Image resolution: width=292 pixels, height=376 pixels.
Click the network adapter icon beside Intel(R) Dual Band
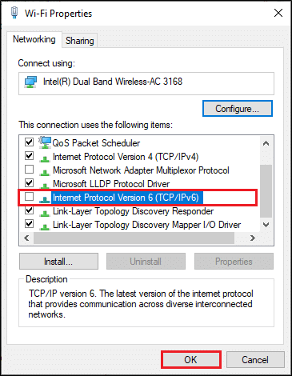click(x=30, y=82)
